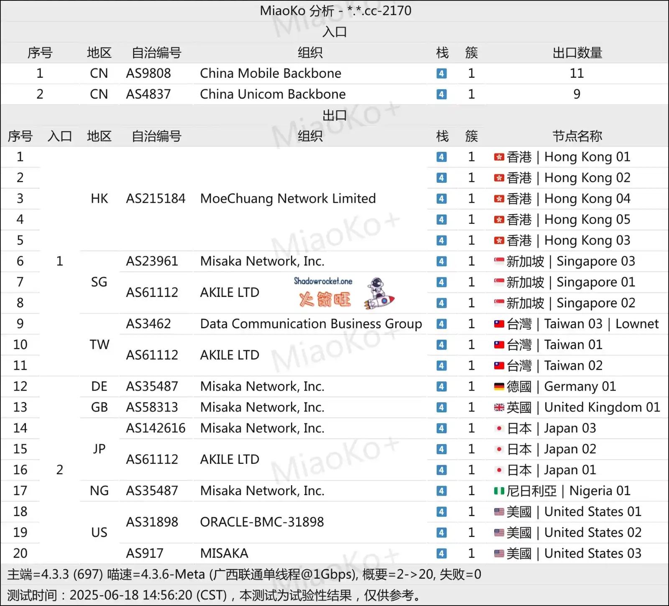Click the Germany 01 node name
Image resolution: width=669 pixels, height=606 pixels.
[x=561, y=387]
